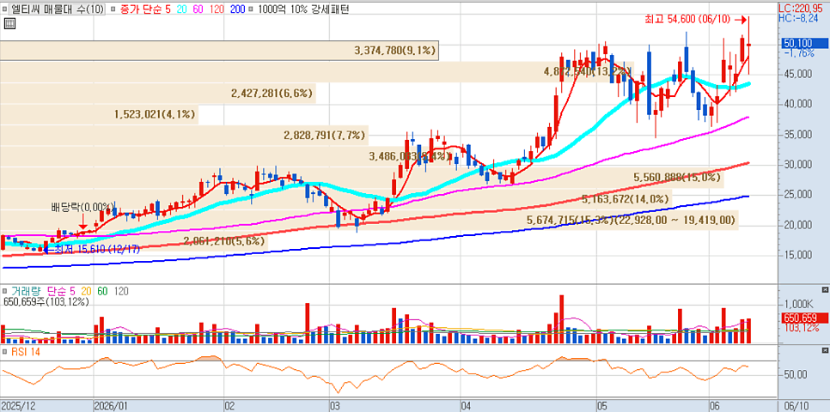The height and width of the screenshot is (412, 830).
Task: Click the LC:220,95 readout
Action: tap(800, 9)
